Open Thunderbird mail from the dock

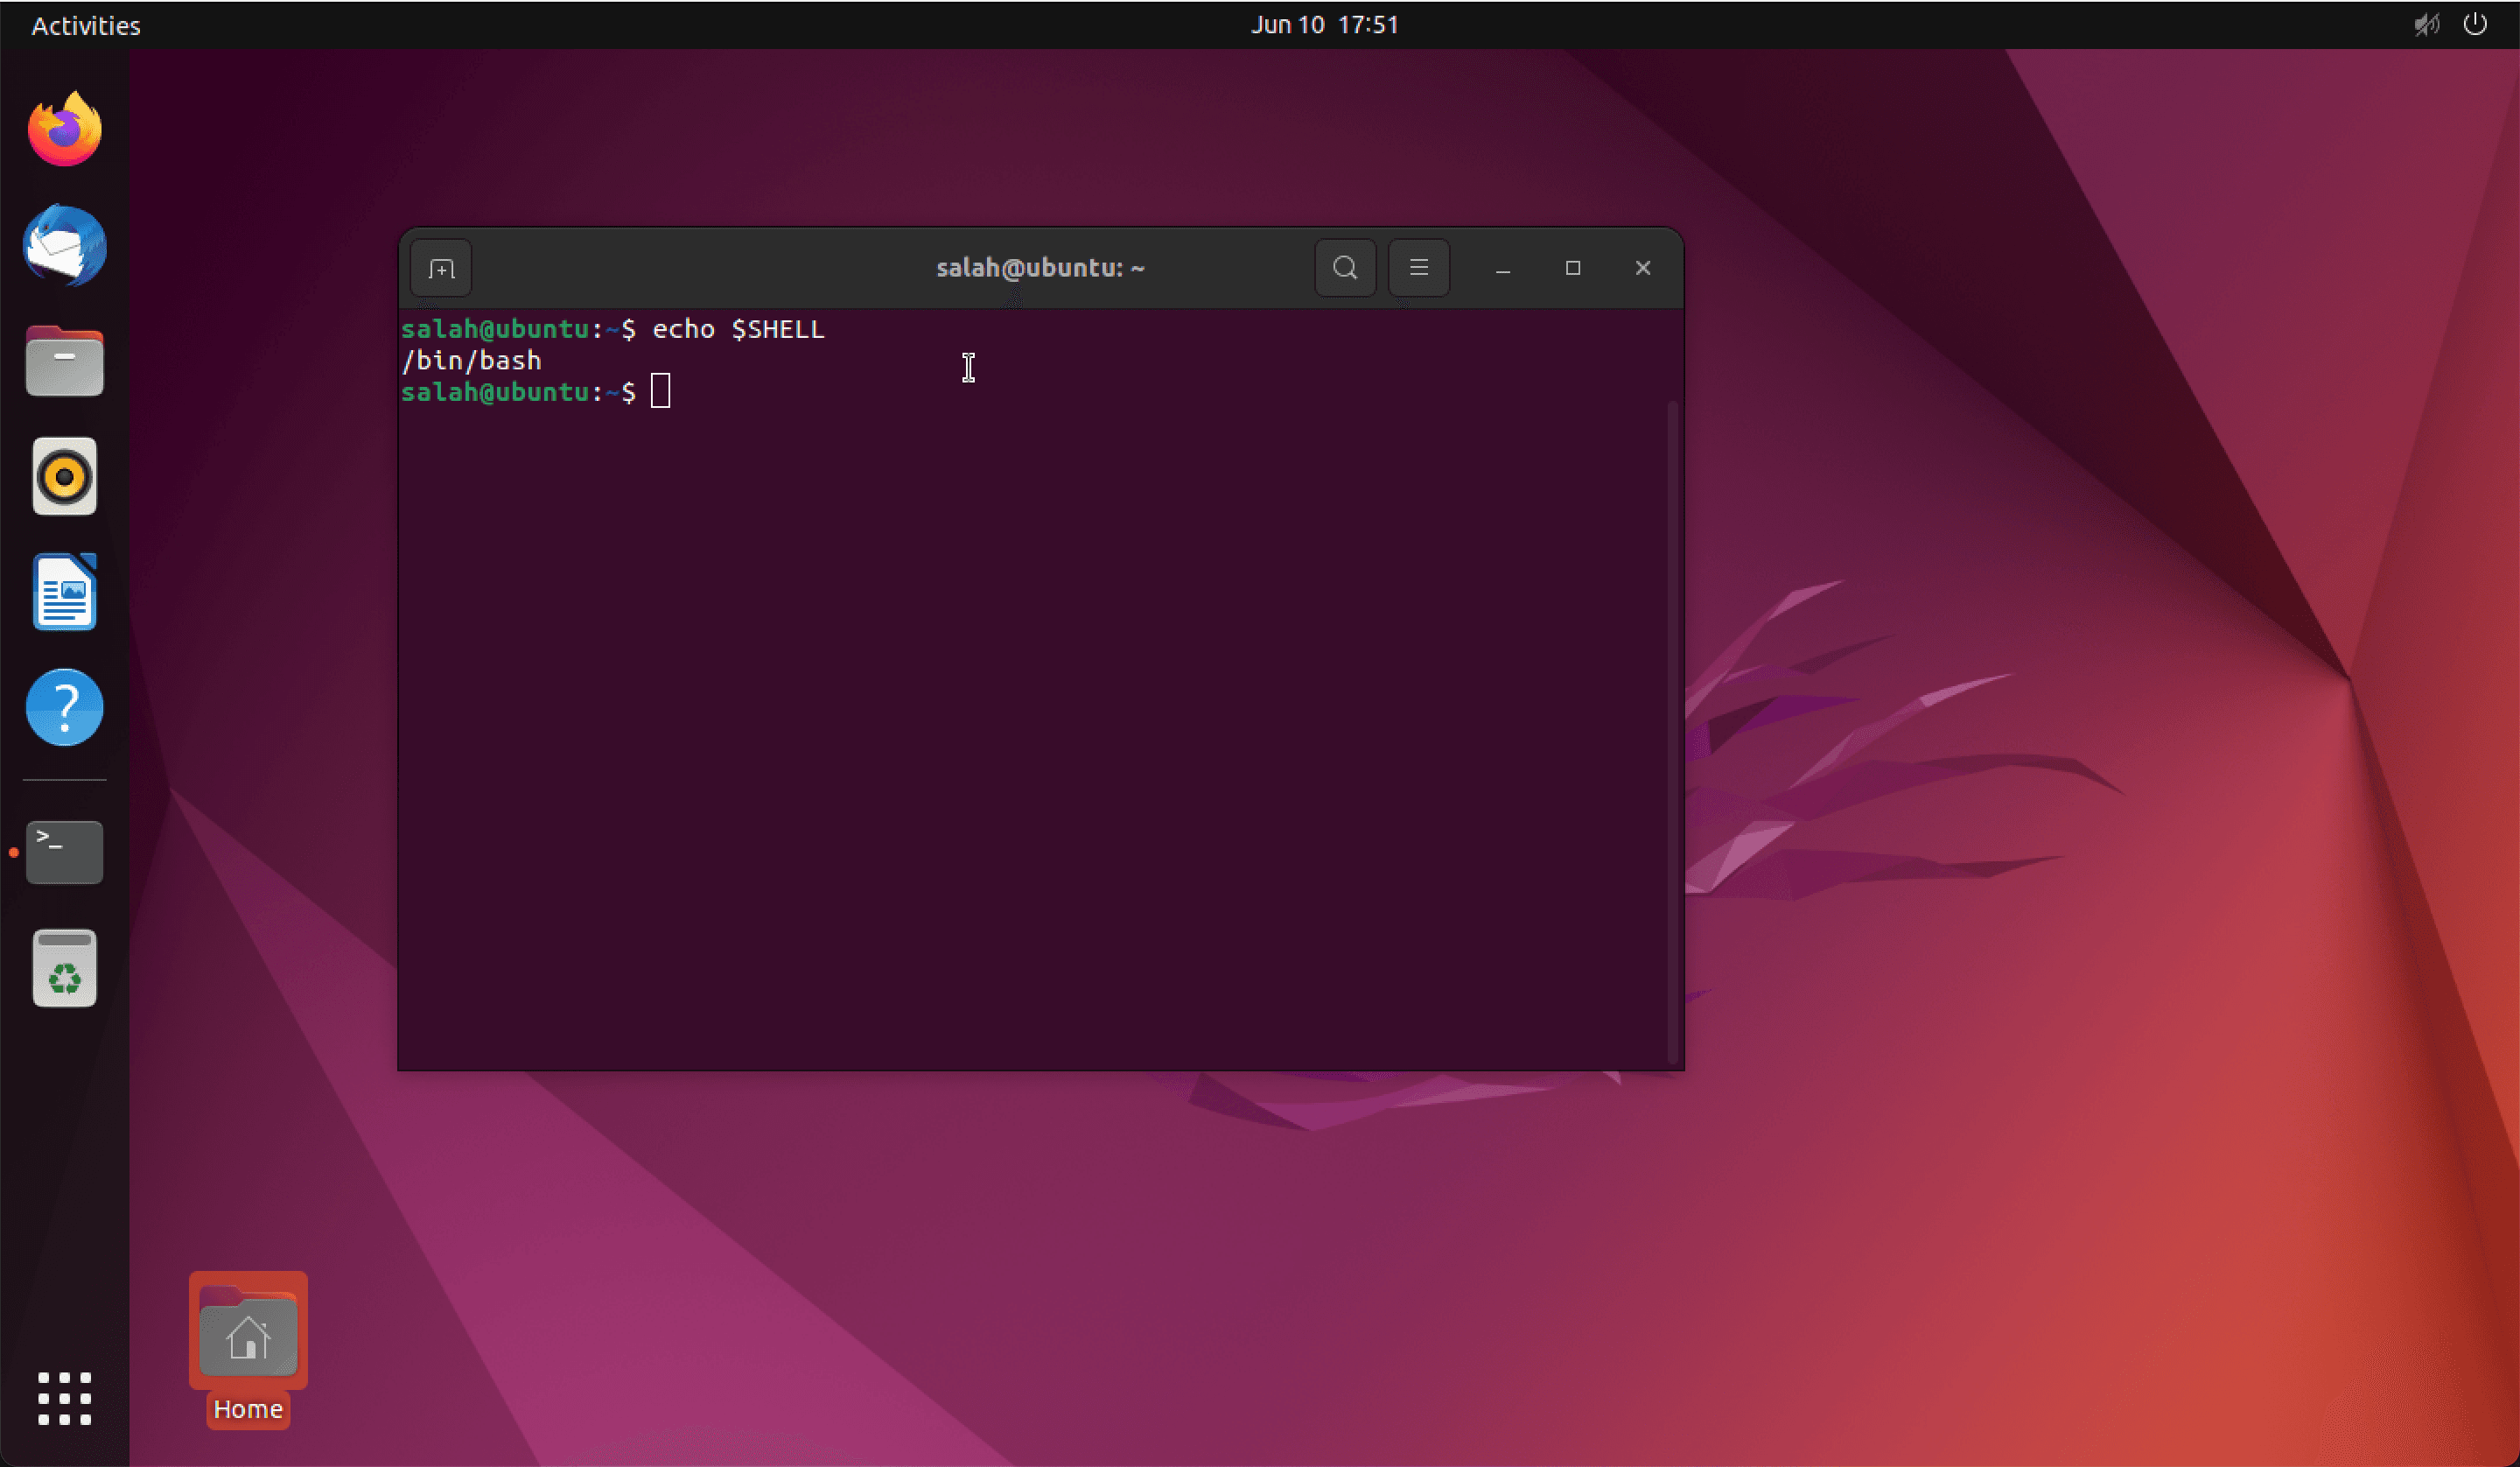[x=65, y=246]
